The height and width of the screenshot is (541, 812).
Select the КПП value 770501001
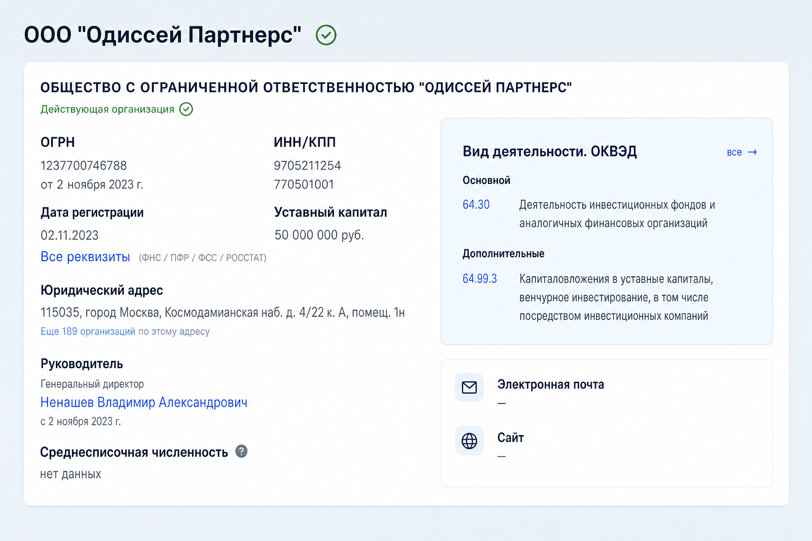[304, 184]
